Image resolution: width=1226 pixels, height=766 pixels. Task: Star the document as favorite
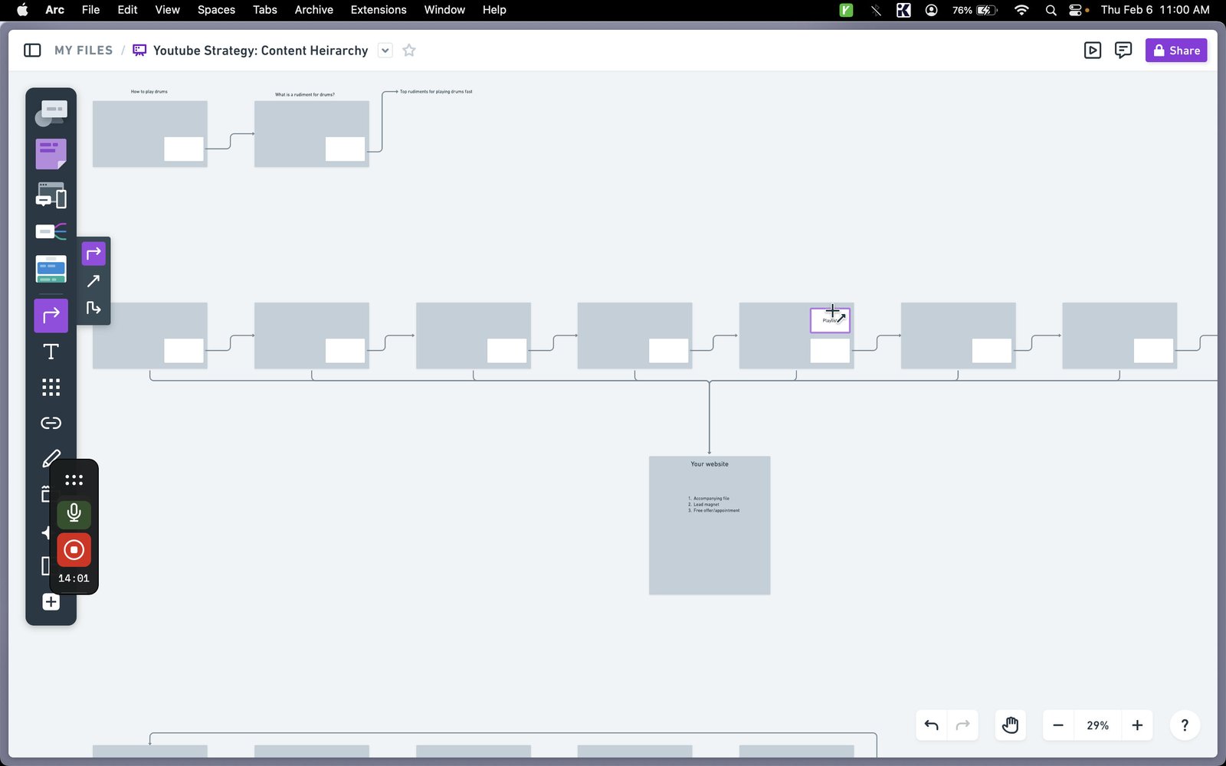coord(409,51)
